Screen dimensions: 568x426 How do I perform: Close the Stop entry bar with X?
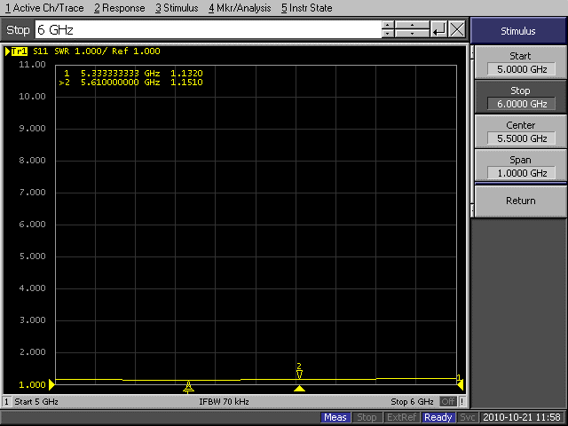457,29
